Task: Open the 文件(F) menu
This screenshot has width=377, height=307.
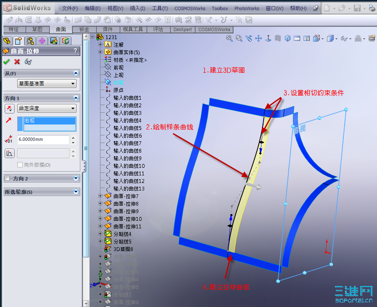Action: [x=70, y=8]
